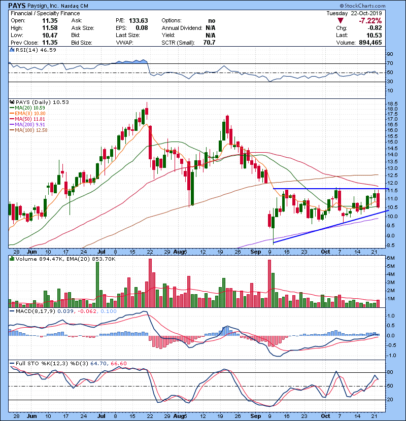Click the stochastic %D value 66.60

click(118, 364)
